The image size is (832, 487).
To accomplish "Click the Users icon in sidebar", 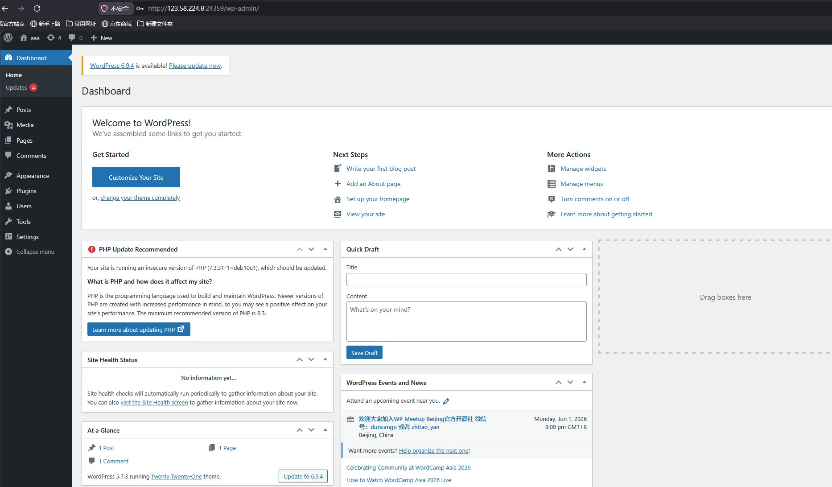I will [8, 206].
